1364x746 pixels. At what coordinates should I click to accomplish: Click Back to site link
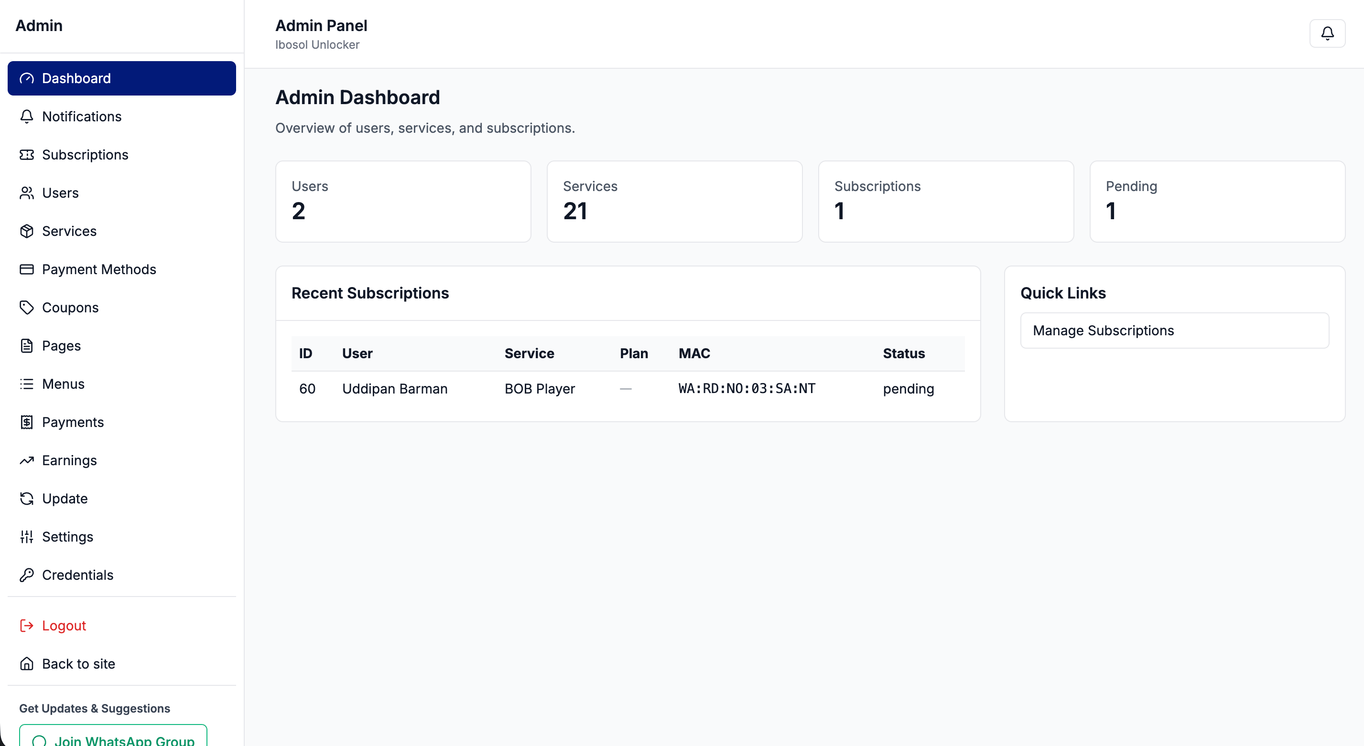78,663
